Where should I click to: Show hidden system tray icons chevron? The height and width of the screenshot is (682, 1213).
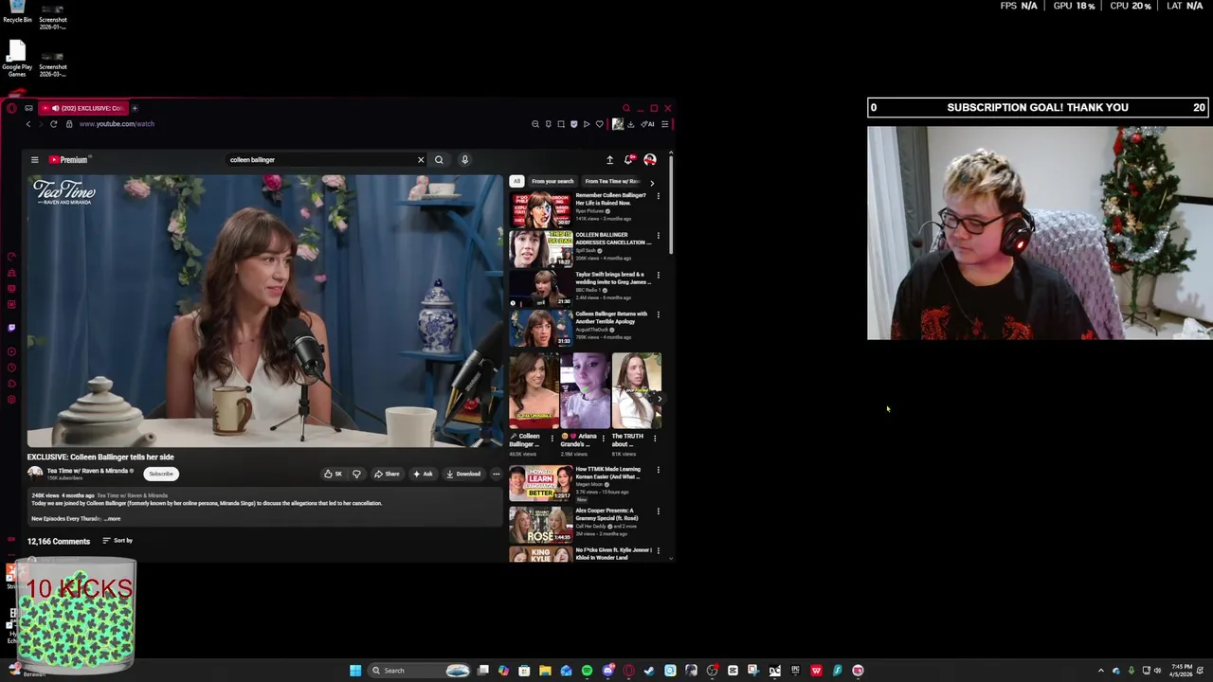pyautogui.click(x=1100, y=671)
